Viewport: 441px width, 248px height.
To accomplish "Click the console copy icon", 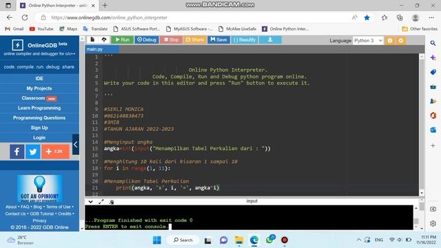I will (112, 202).
